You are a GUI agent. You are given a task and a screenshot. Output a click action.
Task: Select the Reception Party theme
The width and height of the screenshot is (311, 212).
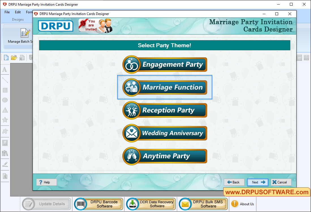pos(164,110)
